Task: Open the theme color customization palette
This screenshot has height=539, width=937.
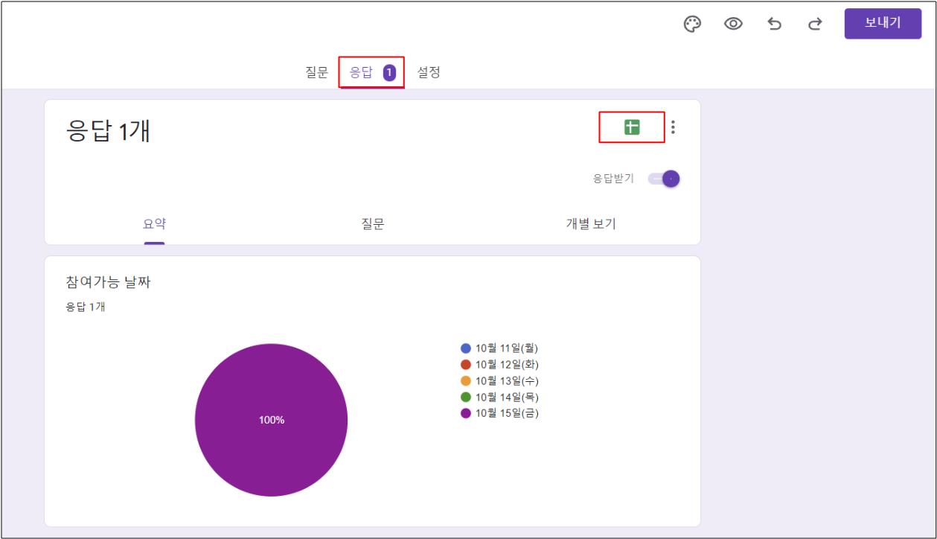Action: tap(694, 25)
